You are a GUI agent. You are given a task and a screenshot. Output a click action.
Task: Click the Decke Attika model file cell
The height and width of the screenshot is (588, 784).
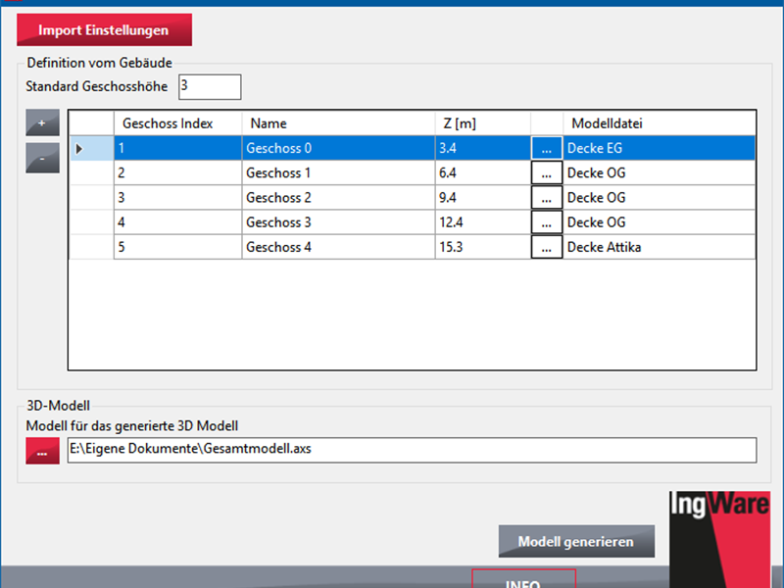click(657, 247)
